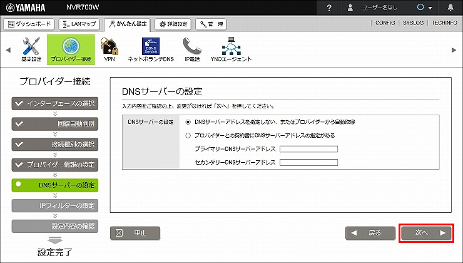
Task: Click the 次へ next button
Action: (x=426, y=233)
